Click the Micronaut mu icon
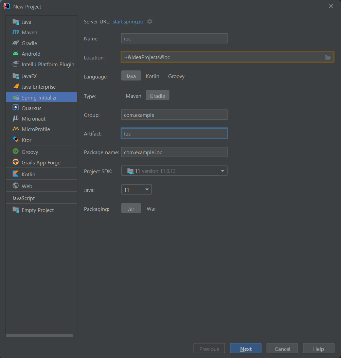Screen dimensions: 341x358 [x=16, y=119]
